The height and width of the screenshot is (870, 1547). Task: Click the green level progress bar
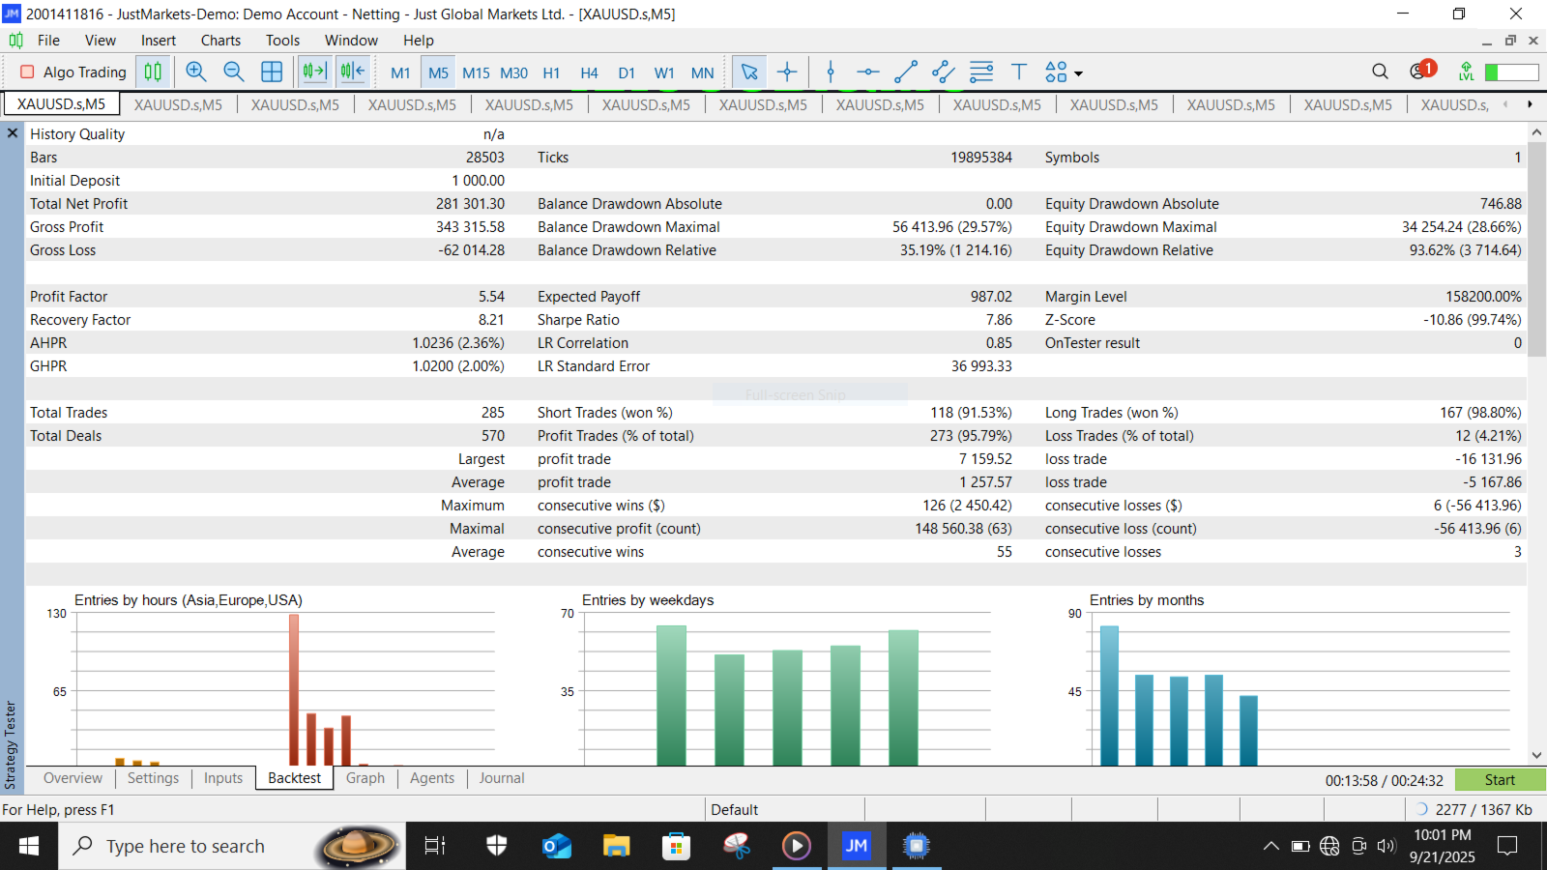click(x=1510, y=72)
